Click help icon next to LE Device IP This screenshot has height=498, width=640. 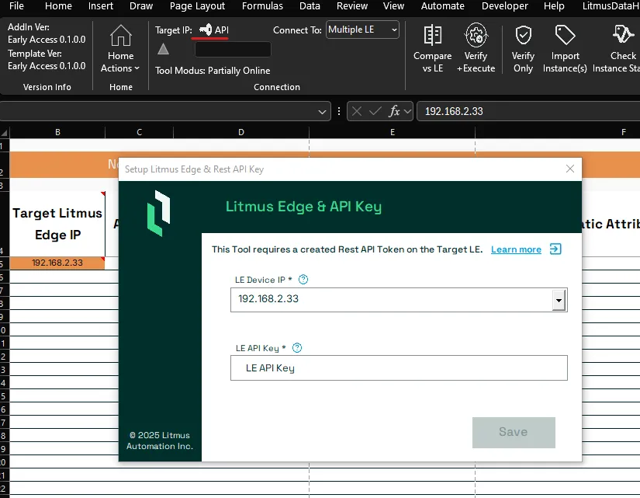coord(303,280)
